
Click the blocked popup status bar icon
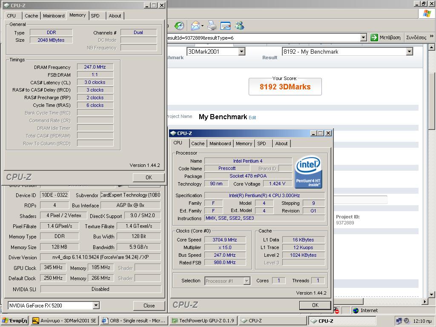click(336, 310)
